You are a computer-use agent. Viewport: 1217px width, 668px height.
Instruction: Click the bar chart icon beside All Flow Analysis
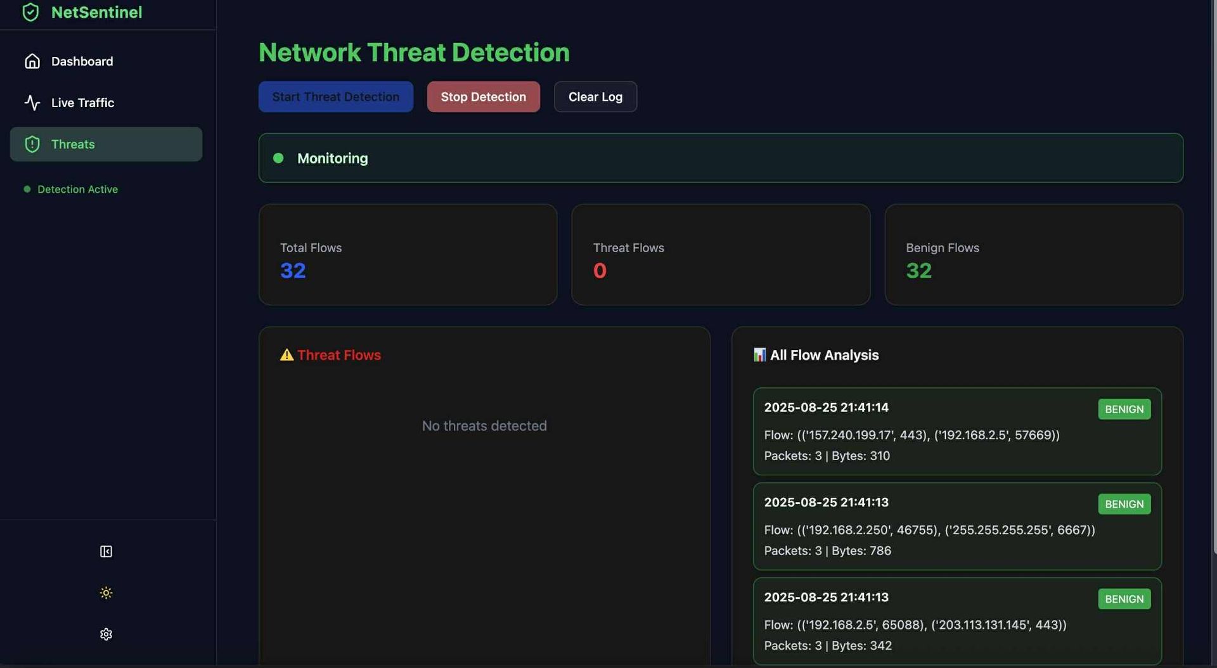[x=759, y=355]
